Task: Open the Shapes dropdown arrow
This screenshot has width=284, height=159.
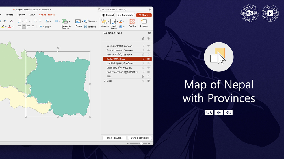Action: pyautogui.click(x=96, y=21)
